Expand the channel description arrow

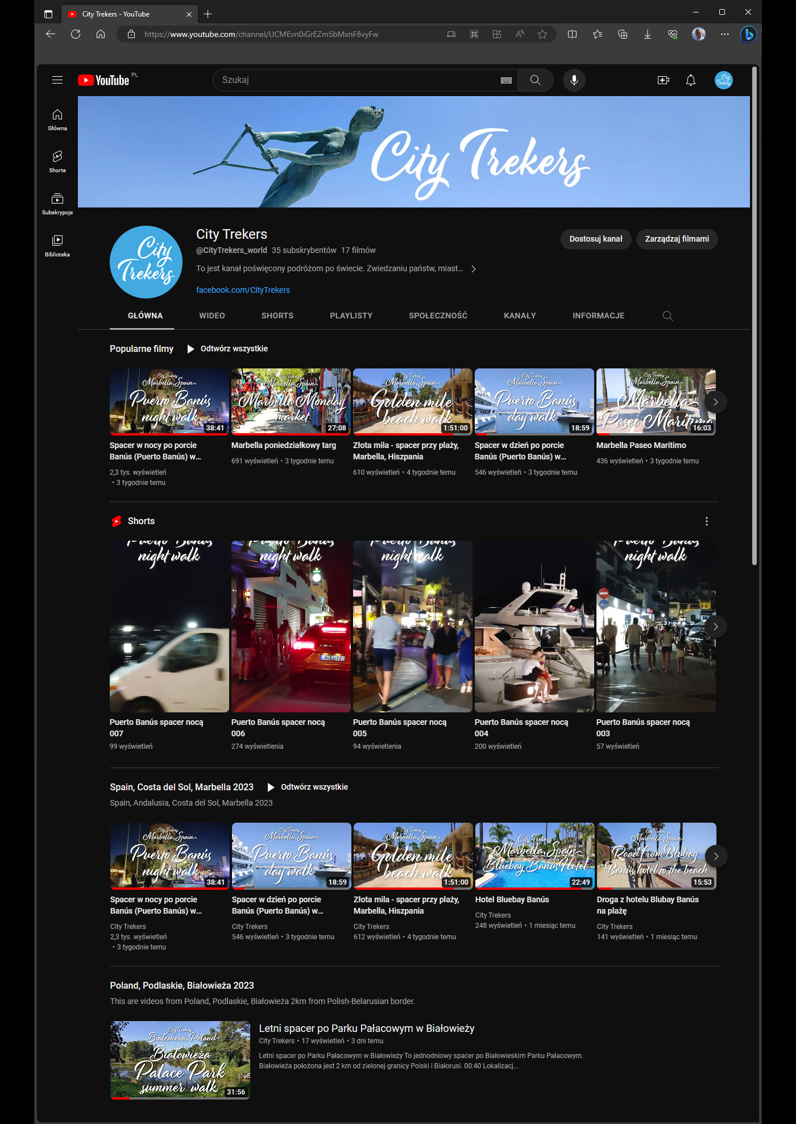tap(473, 268)
